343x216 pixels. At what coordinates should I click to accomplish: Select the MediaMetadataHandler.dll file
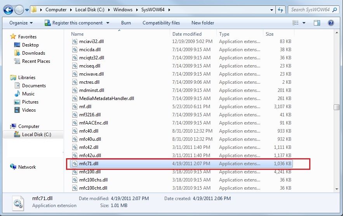pos(106,98)
